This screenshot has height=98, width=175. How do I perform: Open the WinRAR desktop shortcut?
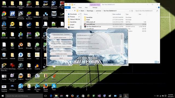(x=29, y=35)
